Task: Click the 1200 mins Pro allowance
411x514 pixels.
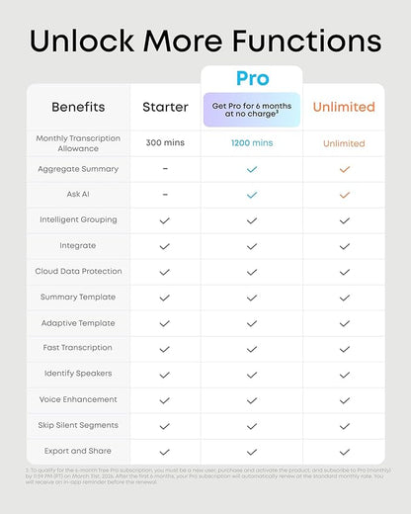Action: pos(252,143)
